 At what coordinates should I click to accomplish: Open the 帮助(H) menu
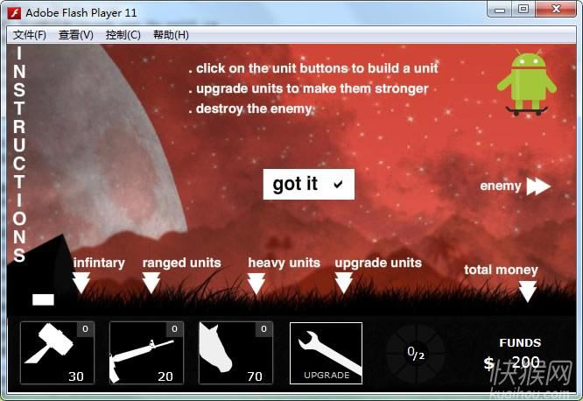171,35
